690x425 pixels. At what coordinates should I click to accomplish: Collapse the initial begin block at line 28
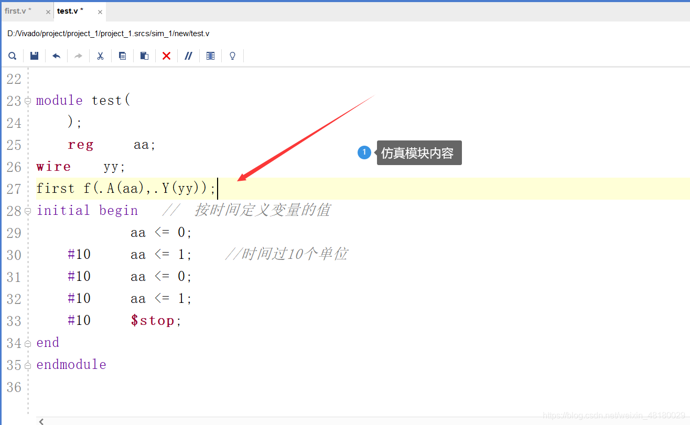click(28, 211)
